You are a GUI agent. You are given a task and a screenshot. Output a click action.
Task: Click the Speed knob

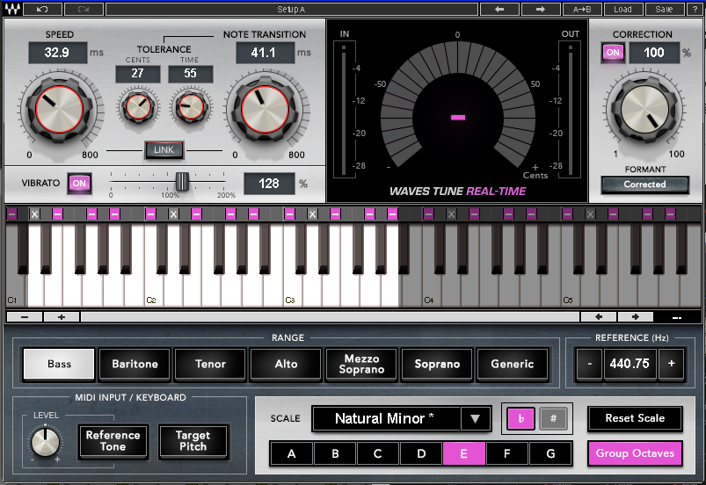pyautogui.click(x=59, y=109)
